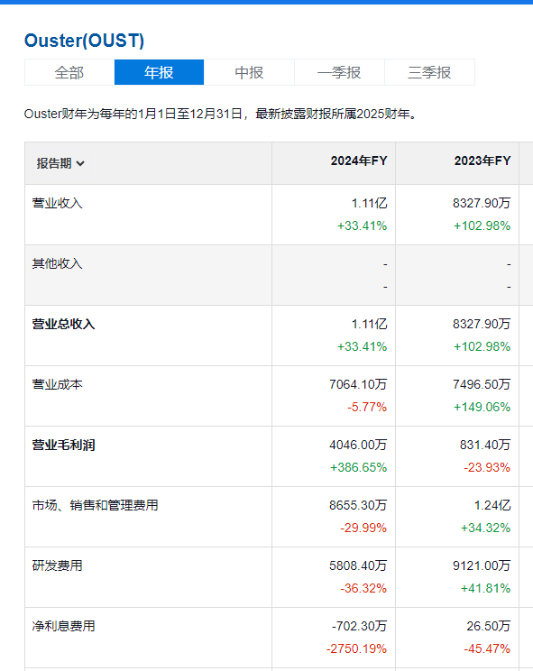Viewport: 533px width, 671px height.
Task: Click the -702.30万 interest value
Action: point(359,626)
